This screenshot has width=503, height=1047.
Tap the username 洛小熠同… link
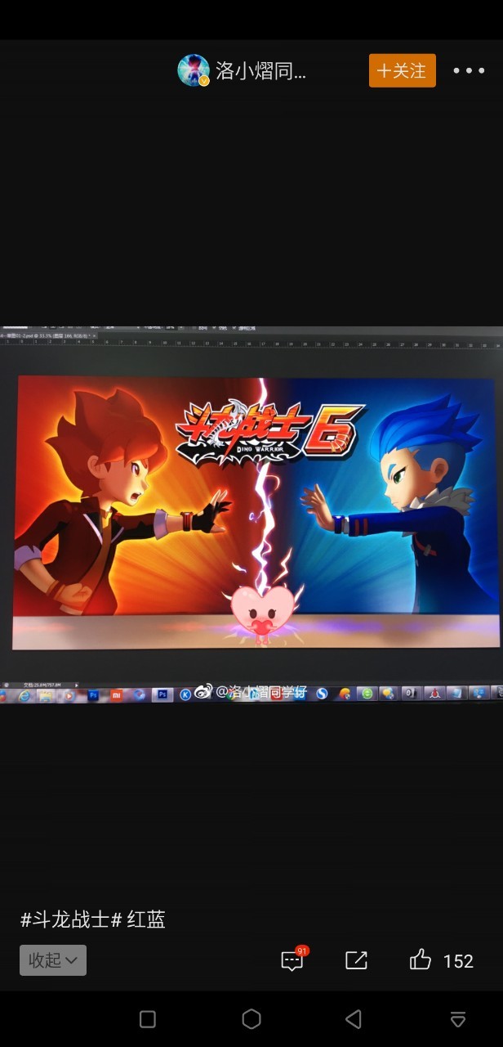coord(260,70)
